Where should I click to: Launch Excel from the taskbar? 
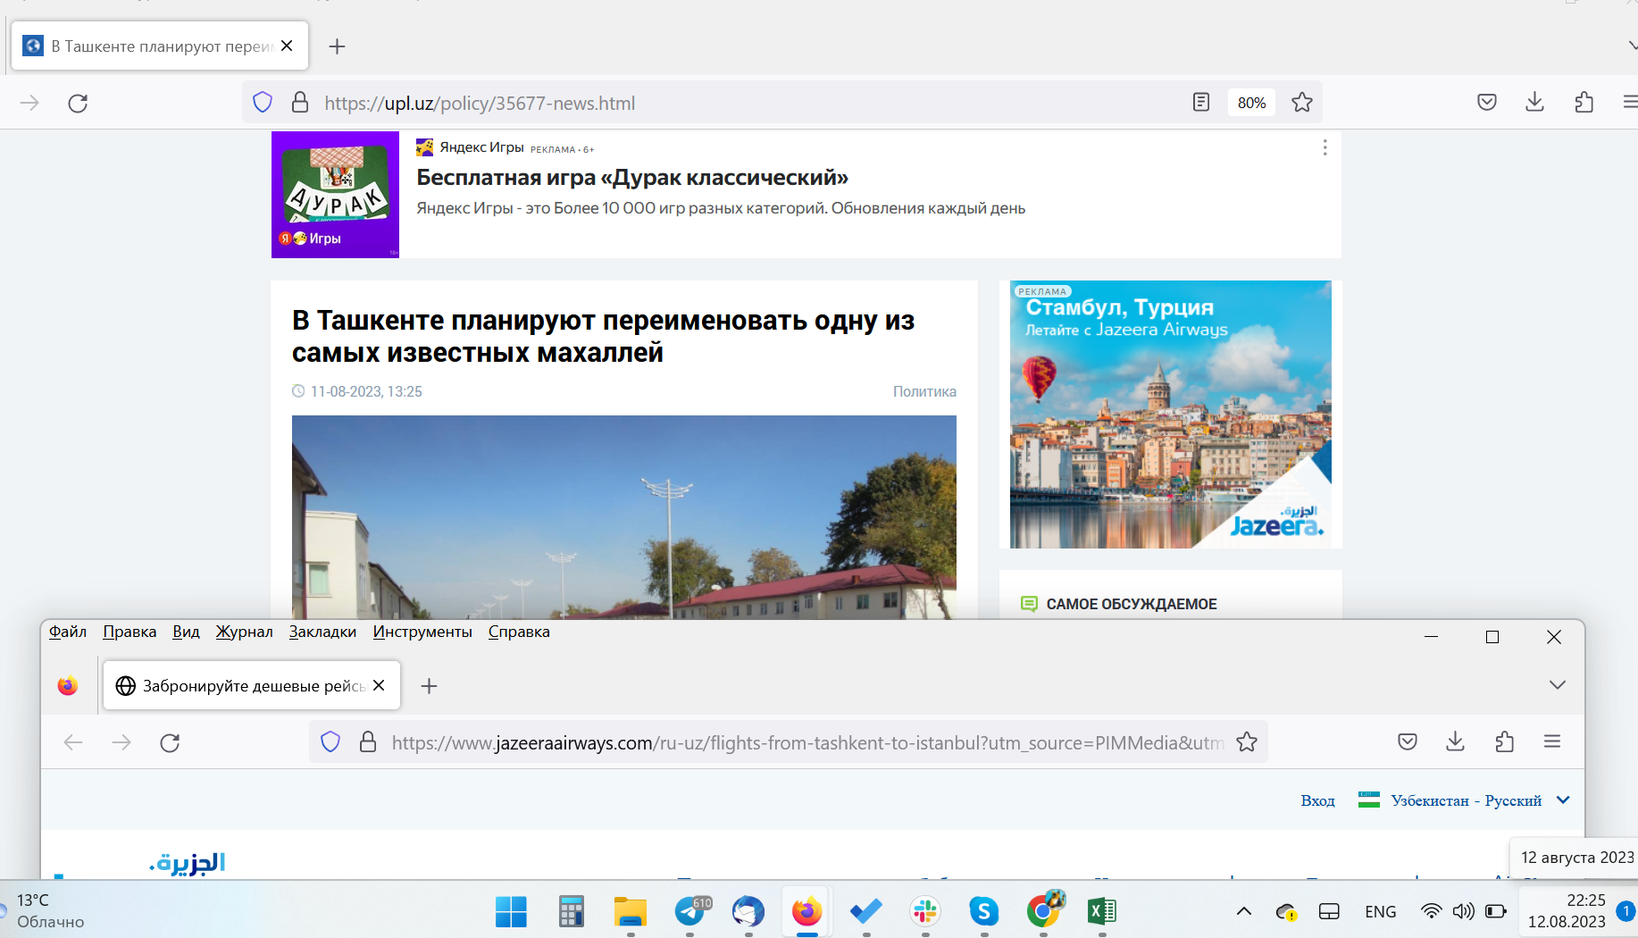pos(1101,911)
